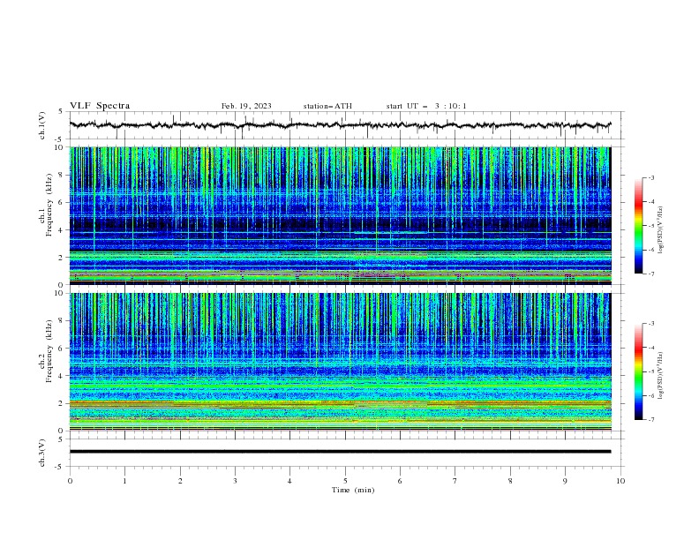The height and width of the screenshot is (540, 699).
Task: Click the "station=ATH" label
Action: tap(327, 106)
